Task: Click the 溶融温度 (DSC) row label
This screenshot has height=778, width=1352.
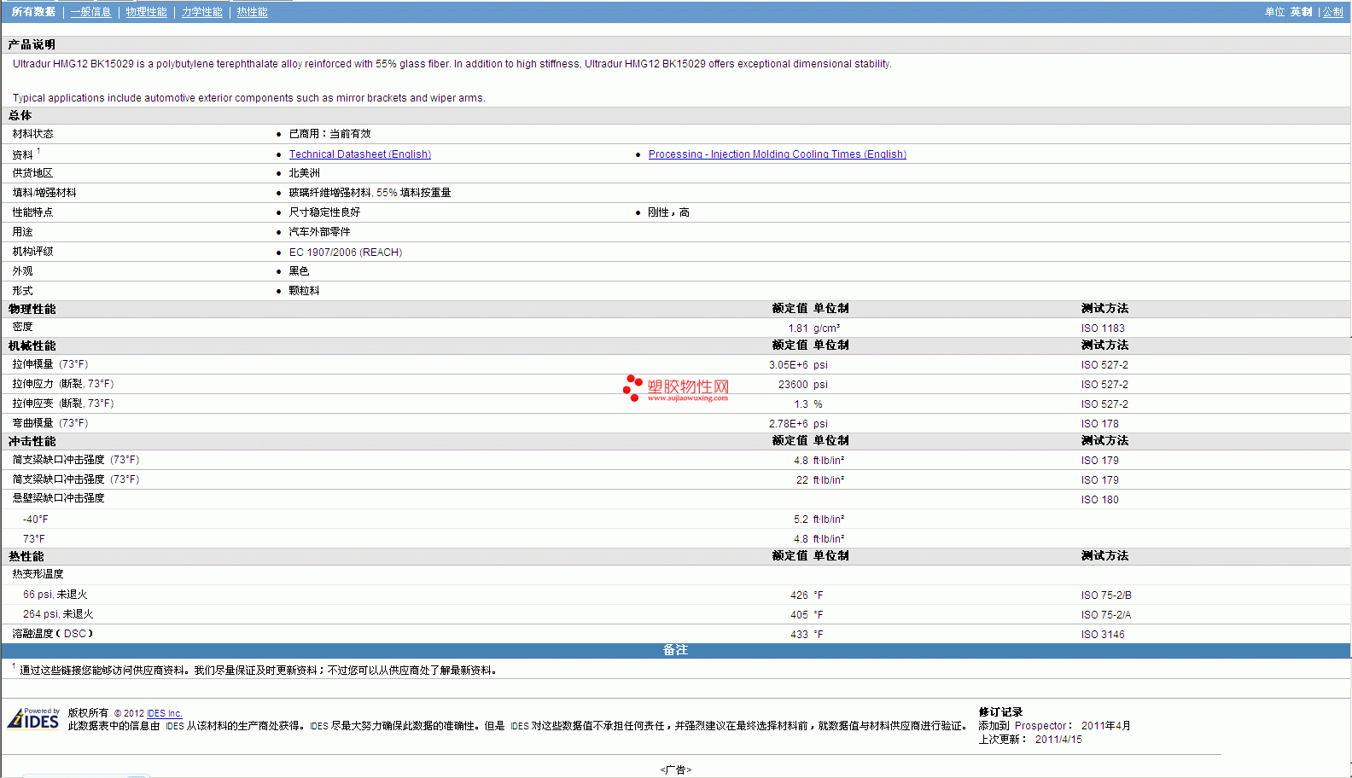Action: coord(52,634)
